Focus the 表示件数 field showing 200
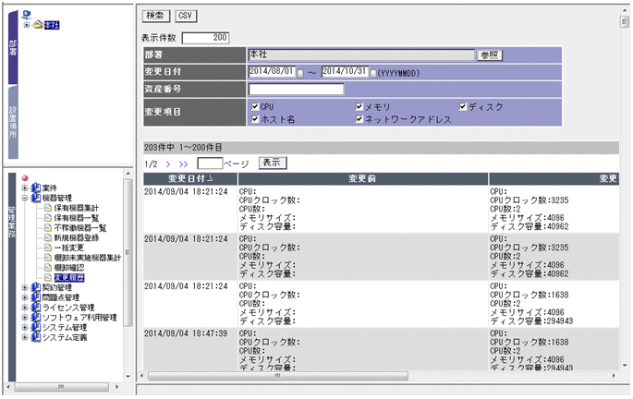Viewport: 633px width, 399px height. pyautogui.click(x=205, y=38)
